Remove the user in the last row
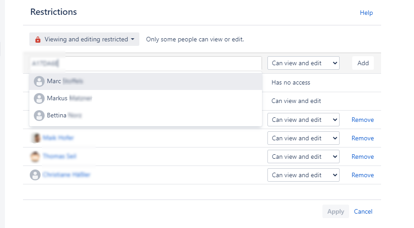The width and height of the screenshot is (414, 228). (x=363, y=175)
